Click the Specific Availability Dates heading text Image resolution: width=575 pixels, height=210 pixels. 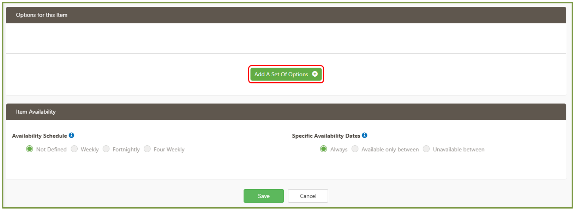point(326,136)
